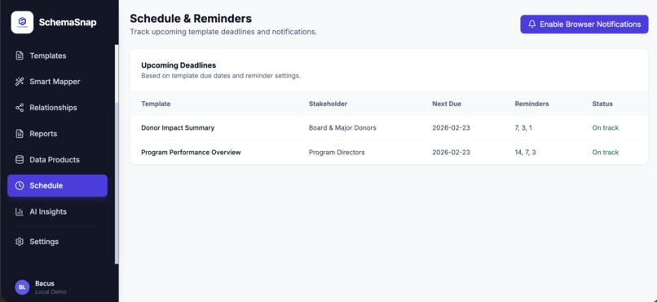Select the Smart Mapper wand icon
The width and height of the screenshot is (657, 302).
[20, 82]
